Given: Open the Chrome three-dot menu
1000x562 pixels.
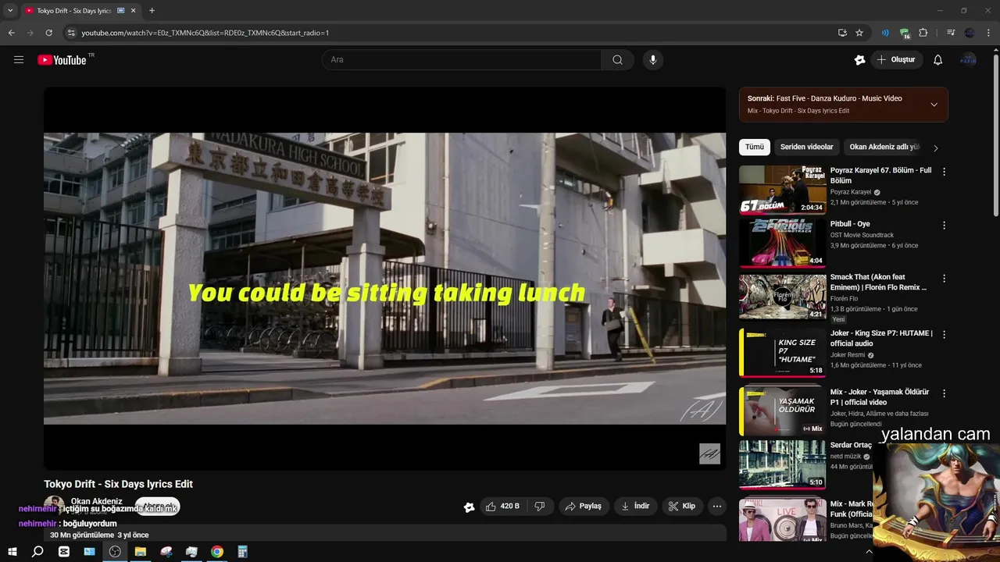Looking at the screenshot, I should click(988, 33).
